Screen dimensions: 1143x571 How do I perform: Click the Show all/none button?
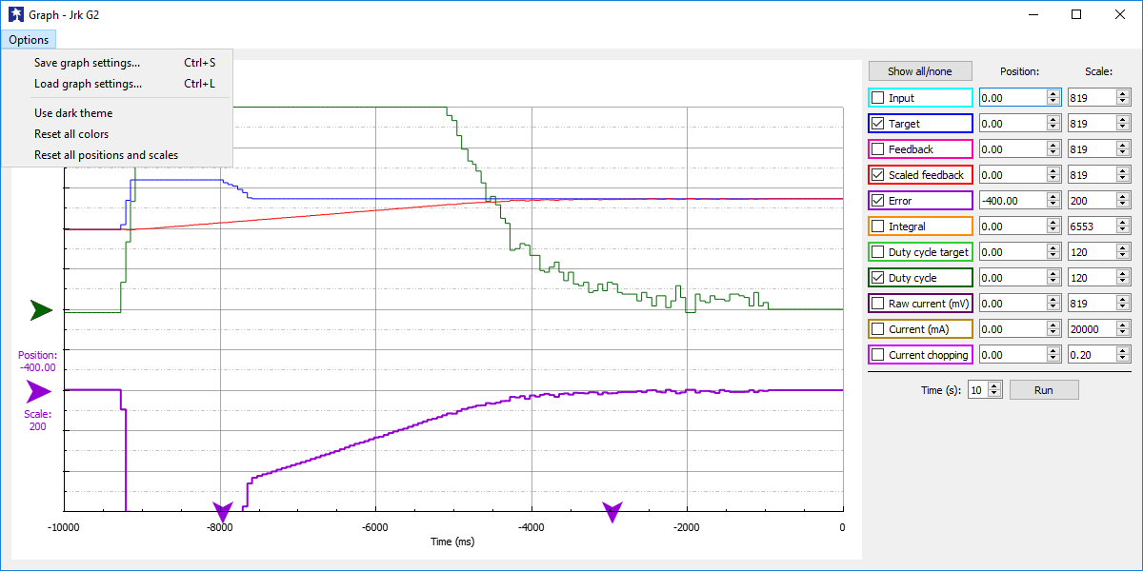919,71
